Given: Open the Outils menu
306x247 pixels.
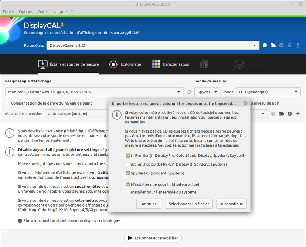Looking at the screenshot, I should point(43,11).
